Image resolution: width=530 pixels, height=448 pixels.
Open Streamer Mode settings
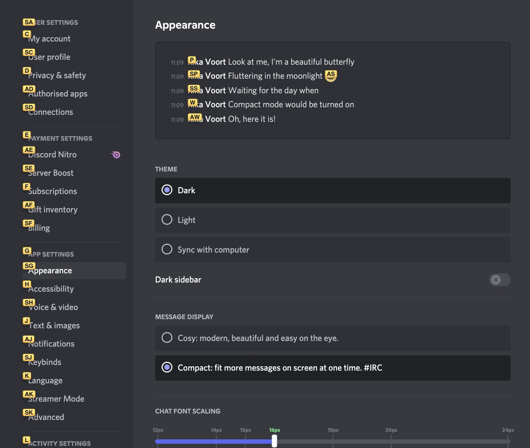point(56,399)
